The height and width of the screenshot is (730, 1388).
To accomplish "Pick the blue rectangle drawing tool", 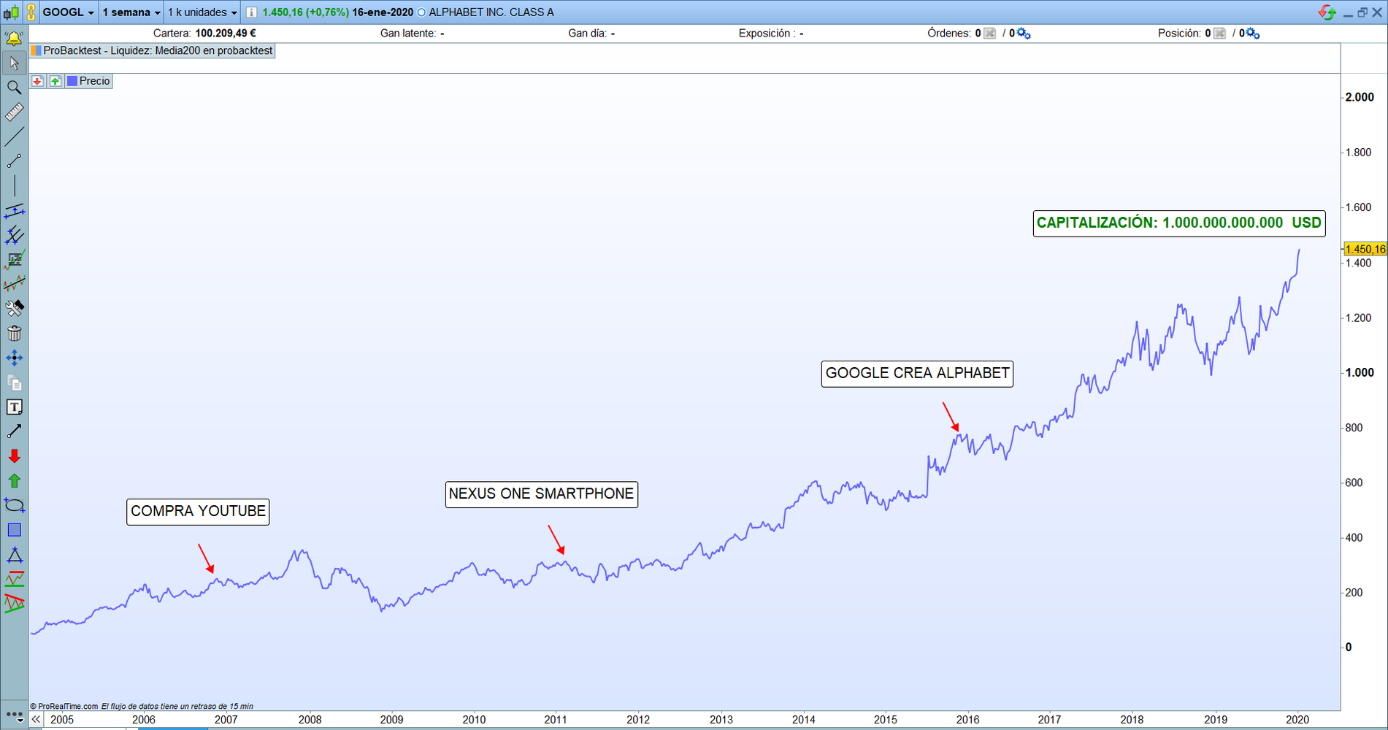I will click(x=14, y=530).
